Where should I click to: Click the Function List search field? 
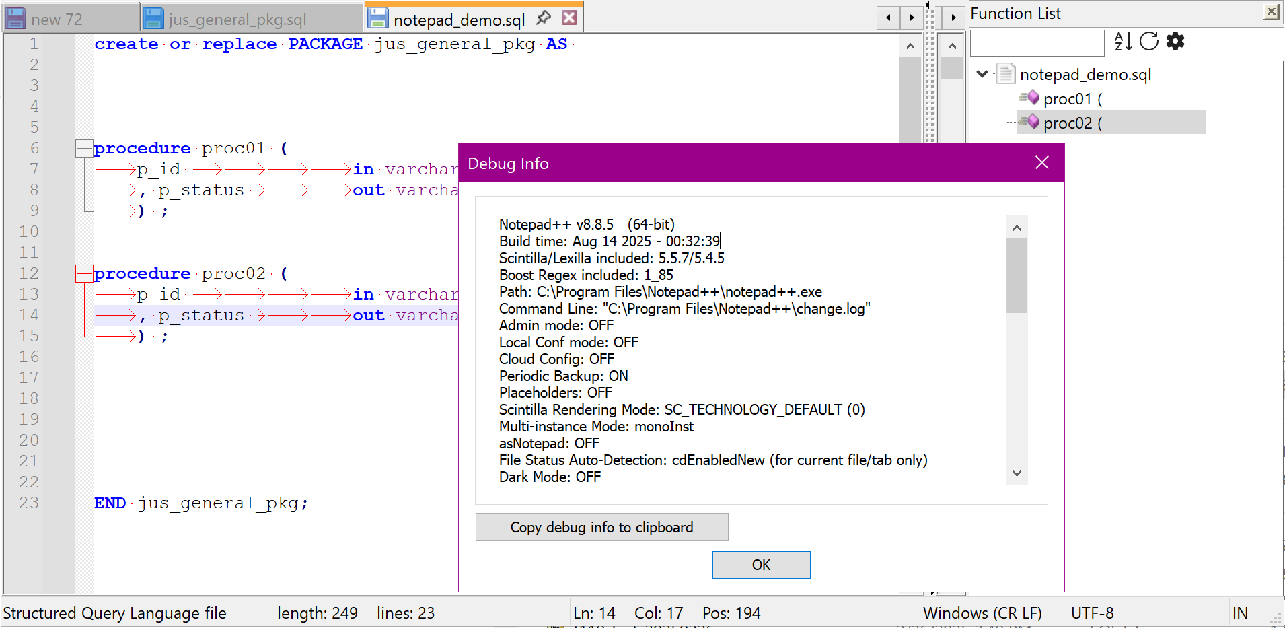coord(1037,42)
